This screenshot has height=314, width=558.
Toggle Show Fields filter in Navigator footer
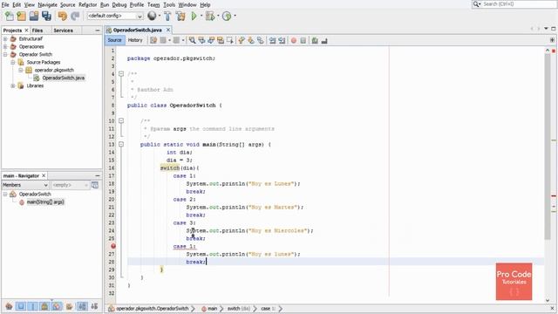pos(21,306)
